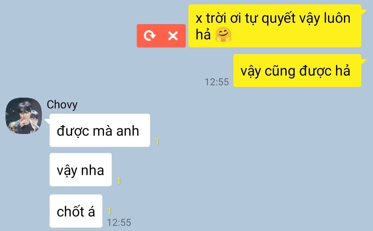This screenshot has width=373, height=231.
Task: Select the 'vậy cũng được hả' bubble
Action: 297,71
